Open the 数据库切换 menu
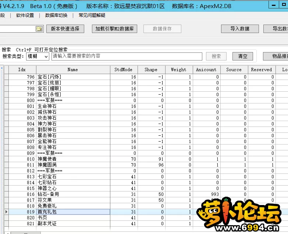The width and height of the screenshot is (288, 234). tap(56, 15)
